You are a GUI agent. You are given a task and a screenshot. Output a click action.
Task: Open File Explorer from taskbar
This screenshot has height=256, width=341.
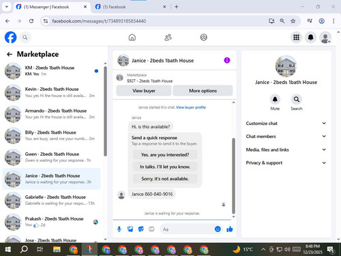(57, 249)
